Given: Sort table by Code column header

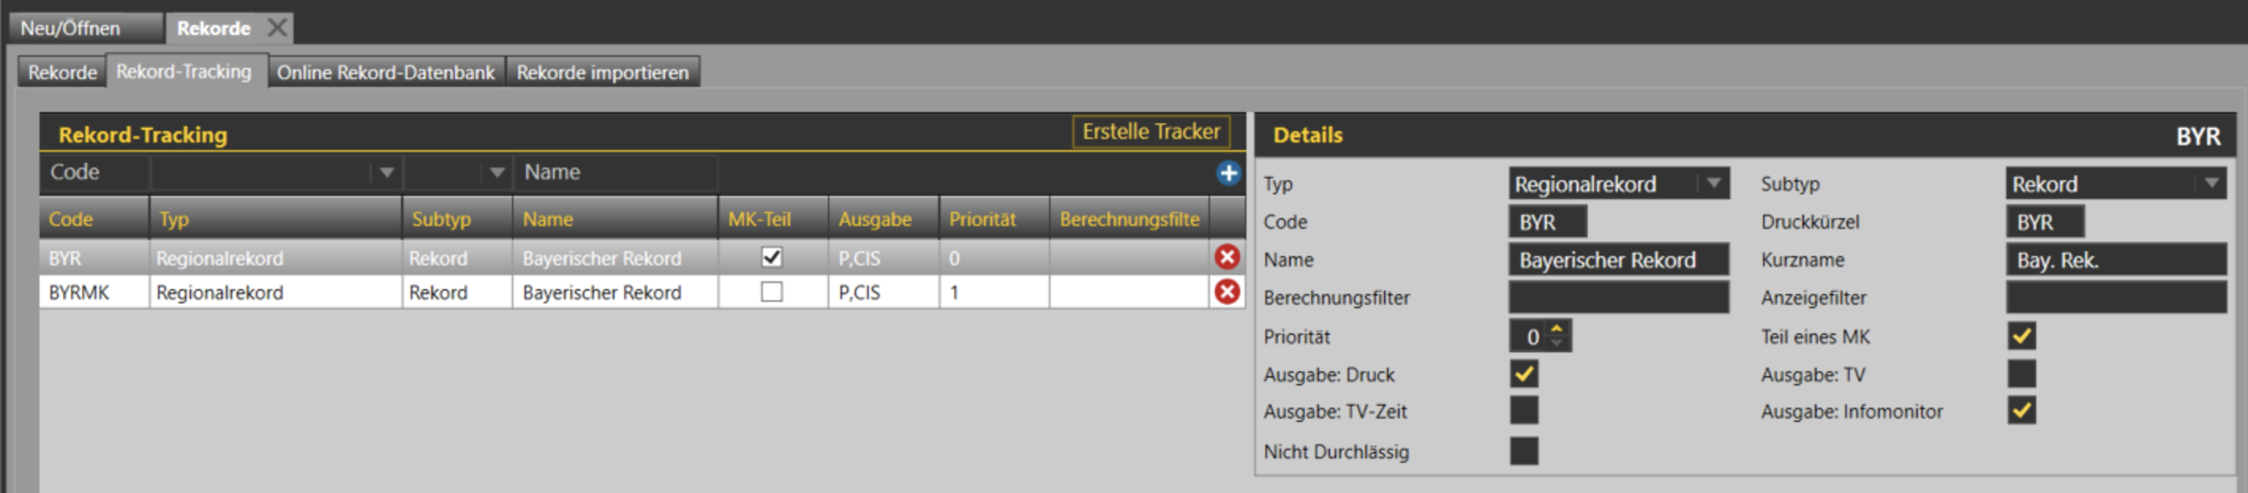Looking at the screenshot, I should (x=94, y=219).
